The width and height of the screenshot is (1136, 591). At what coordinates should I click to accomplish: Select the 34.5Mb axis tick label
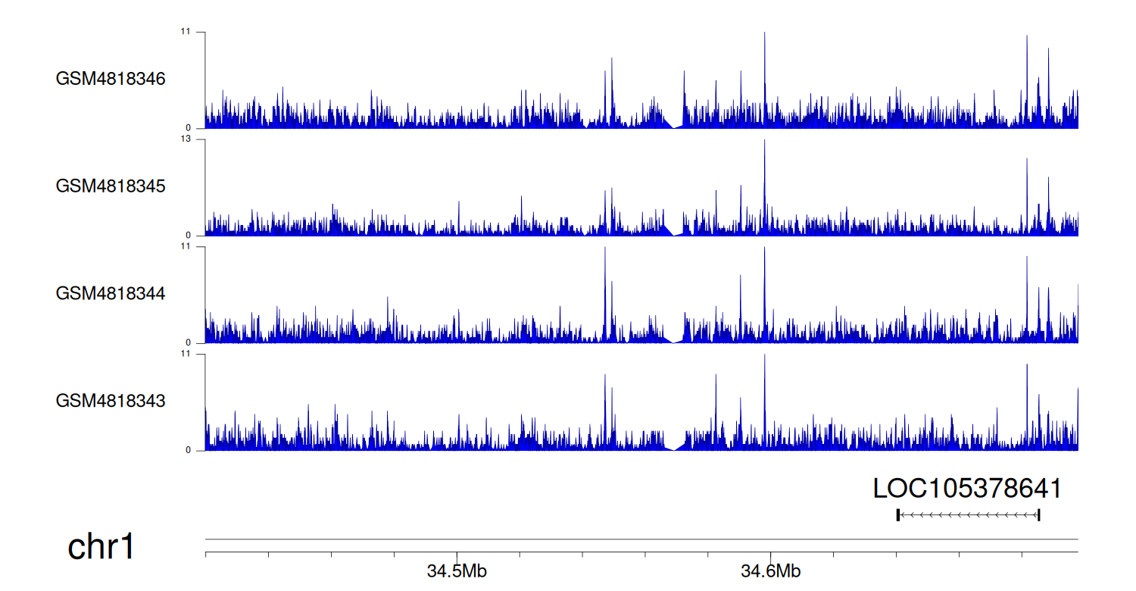pos(457,571)
